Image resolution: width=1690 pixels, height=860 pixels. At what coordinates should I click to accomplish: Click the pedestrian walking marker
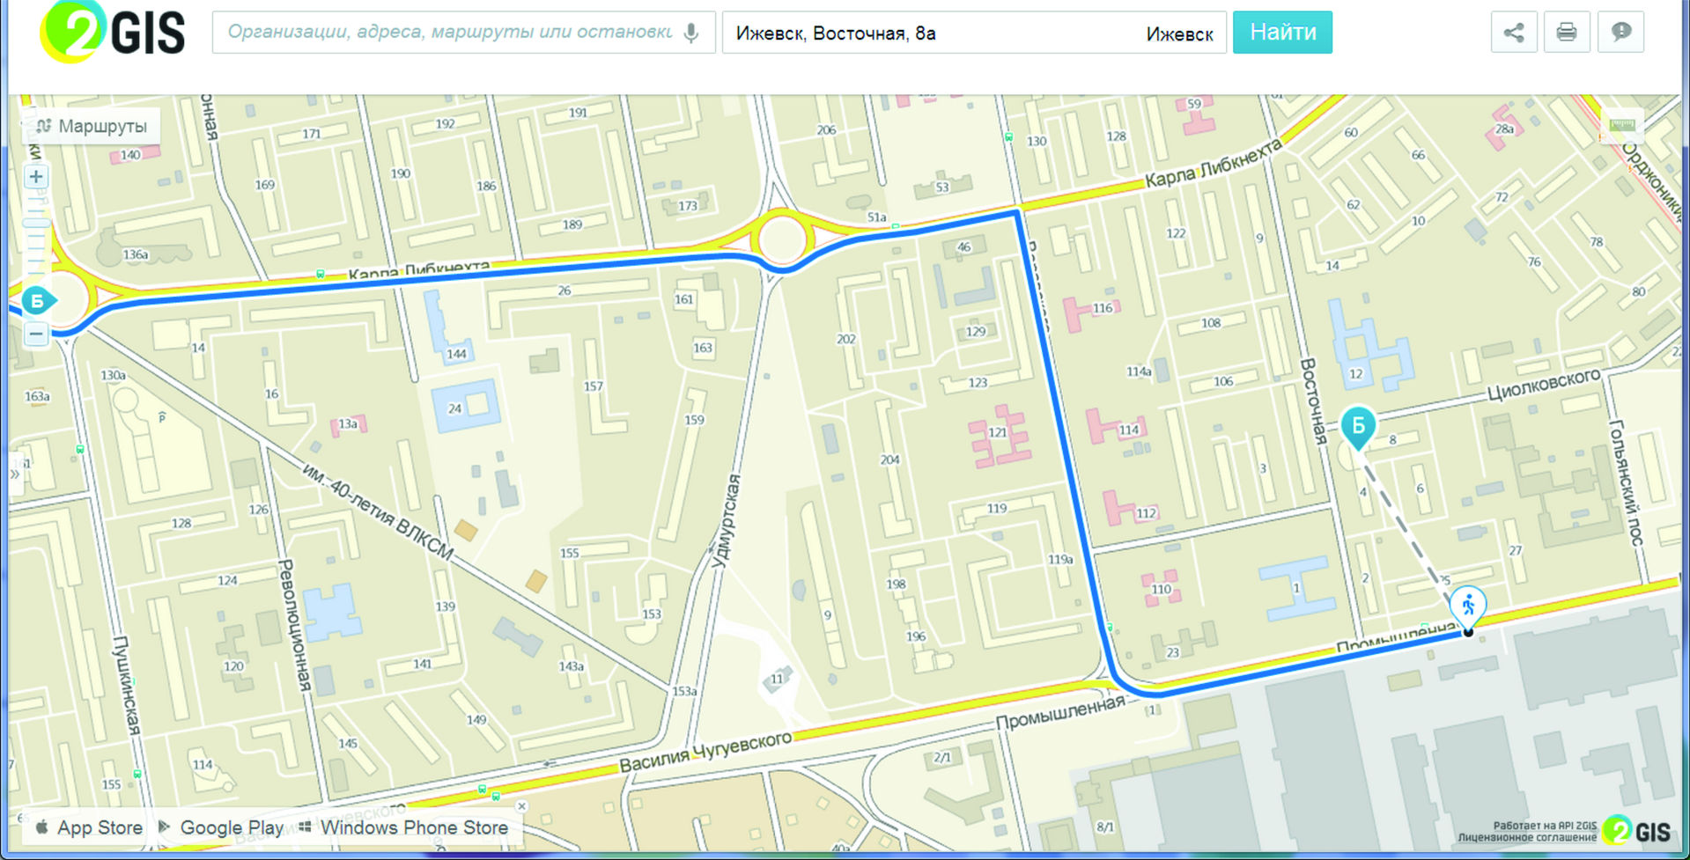pos(1467,606)
